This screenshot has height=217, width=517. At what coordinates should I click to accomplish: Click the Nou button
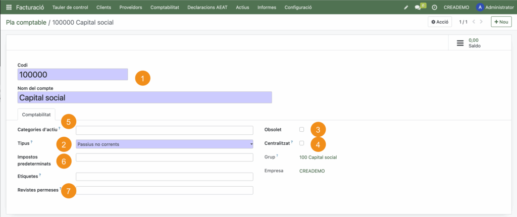coord(501,22)
